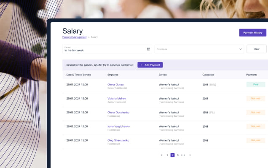Click the pagination ellipsis for more pages
This screenshot has width=268, height=168.
183,155
